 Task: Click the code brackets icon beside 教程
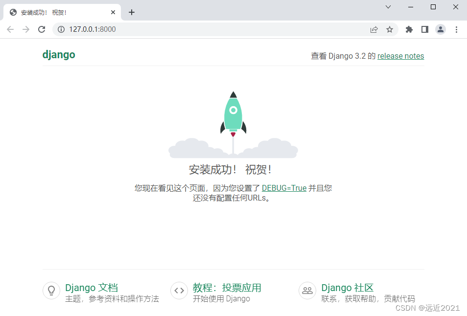click(179, 291)
